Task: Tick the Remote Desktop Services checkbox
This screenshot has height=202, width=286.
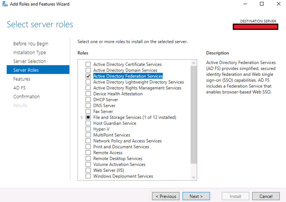Action: click(88, 159)
